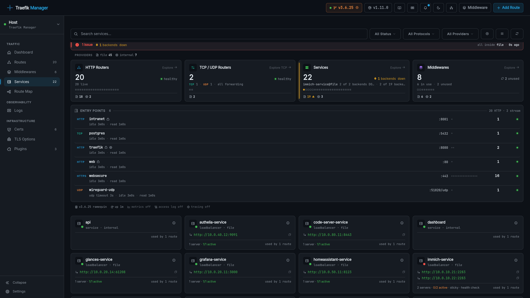The height and width of the screenshot is (298, 530).
Task: Open Certs in the sidebar
Action: [x=32, y=129]
